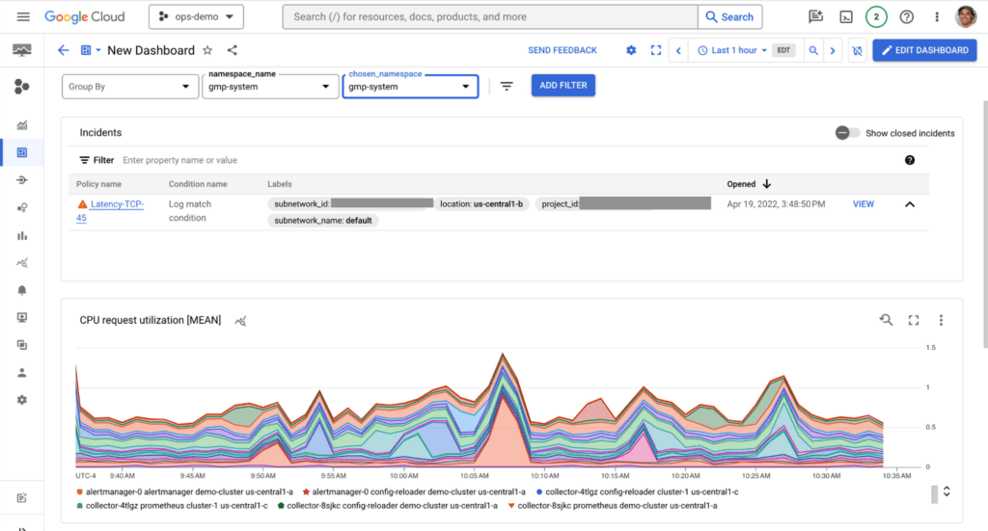Toggle collector-8sjkc config-reloader legend series
Screen dimensions: 988x531
pos(388,505)
